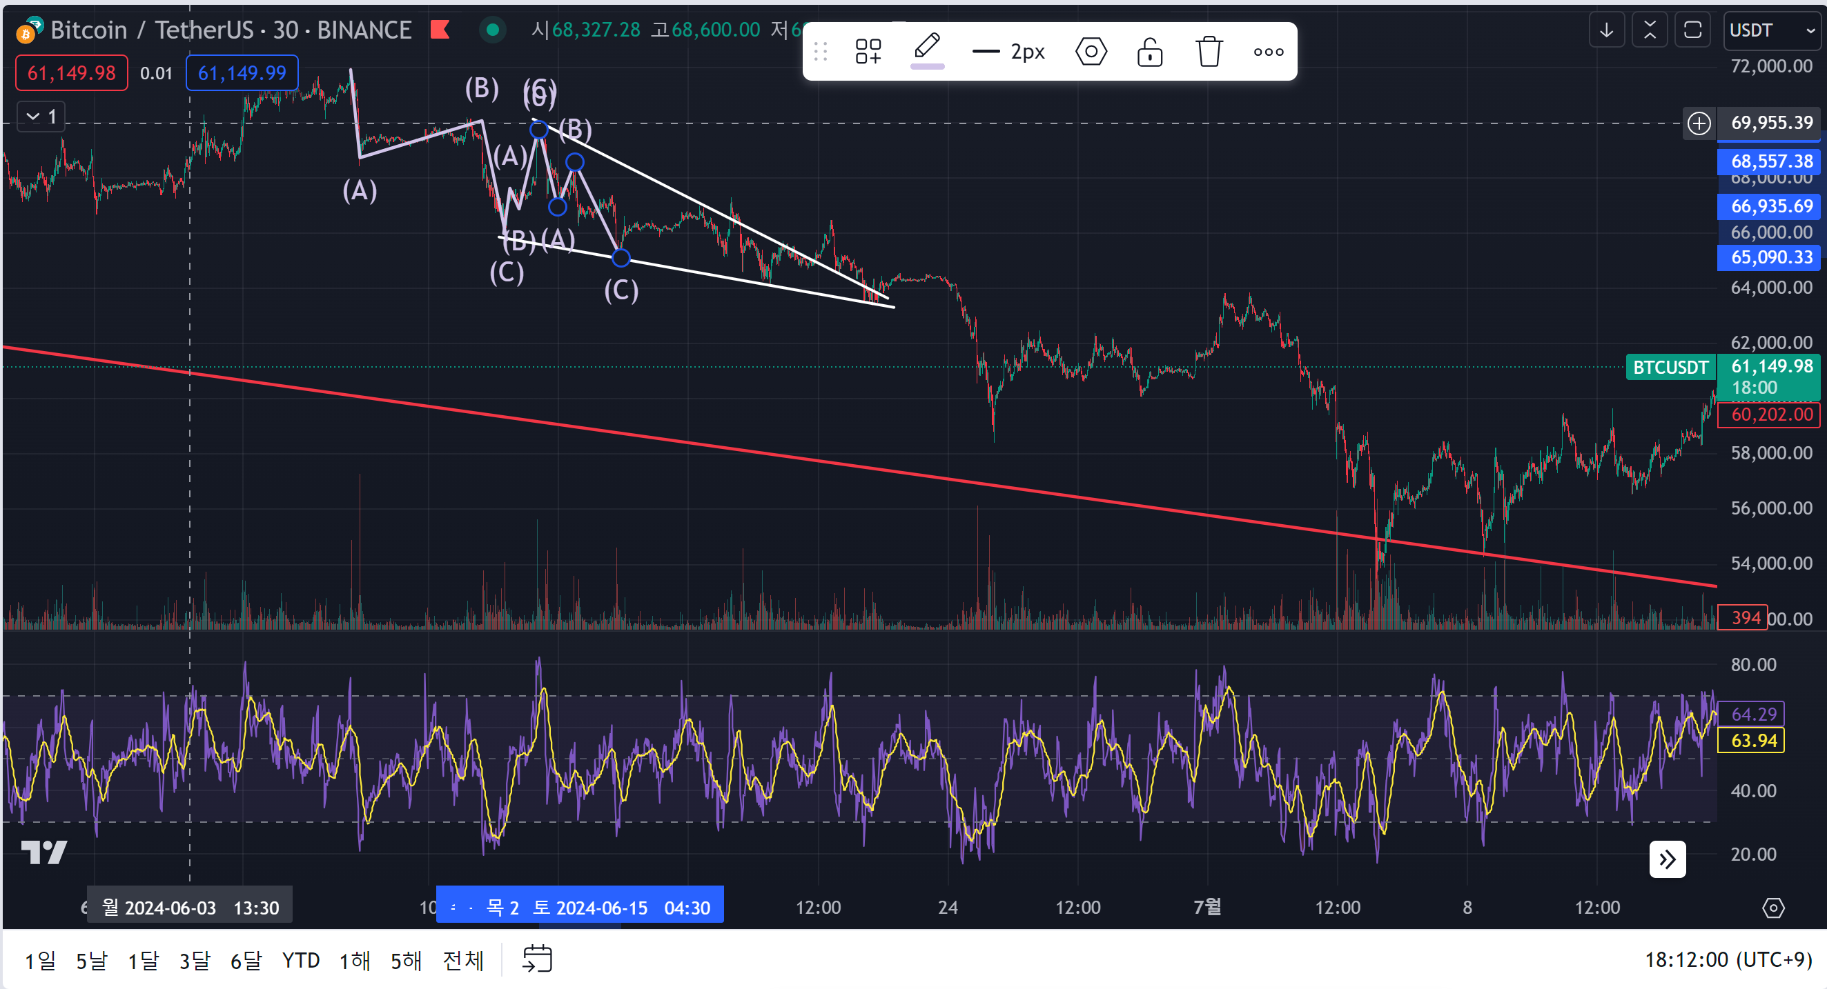Select the 6달 time range
Viewport: 1827px width, 989px height.
(x=246, y=961)
